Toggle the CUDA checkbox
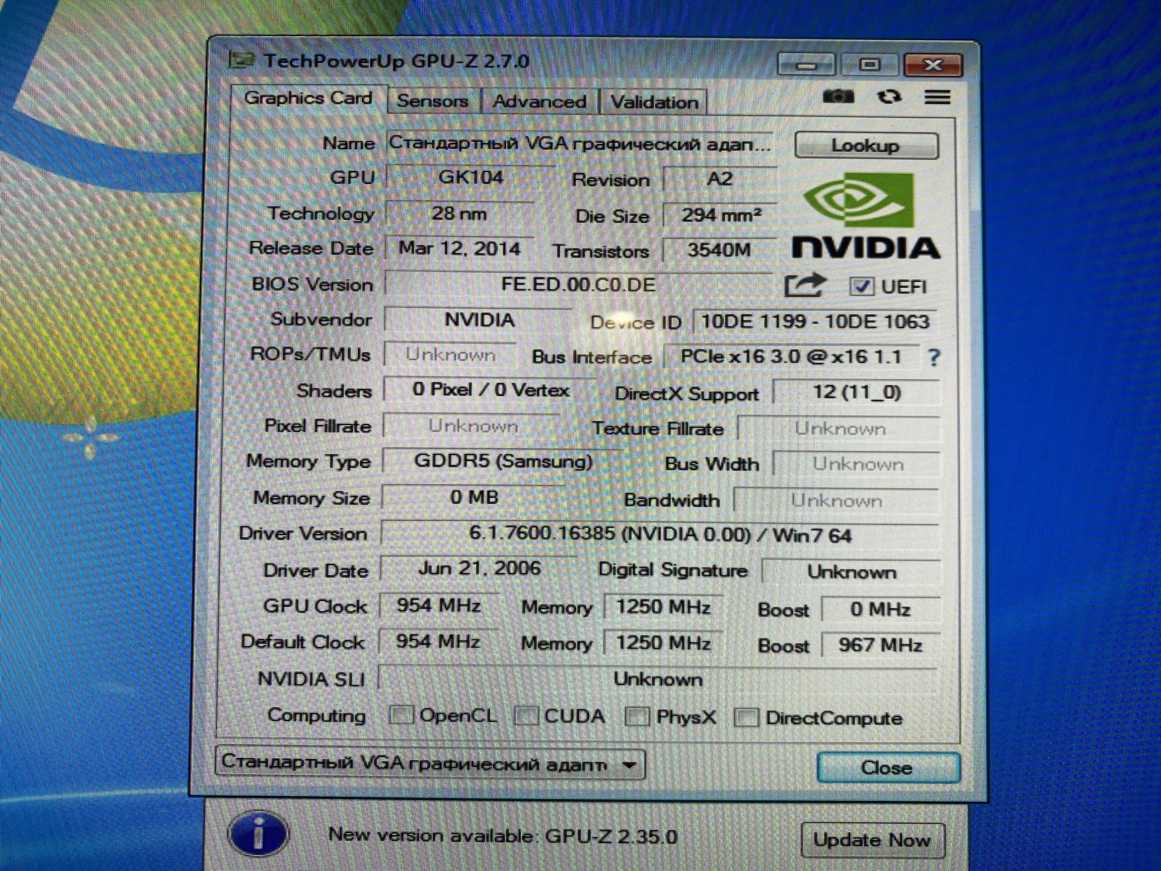Viewport: 1161px width, 871px height. click(x=527, y=716)
